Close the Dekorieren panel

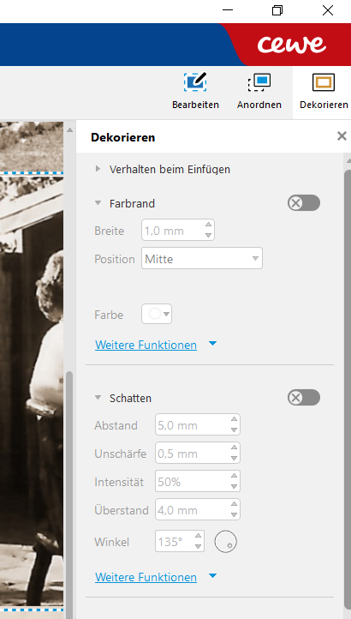(342, 136)
